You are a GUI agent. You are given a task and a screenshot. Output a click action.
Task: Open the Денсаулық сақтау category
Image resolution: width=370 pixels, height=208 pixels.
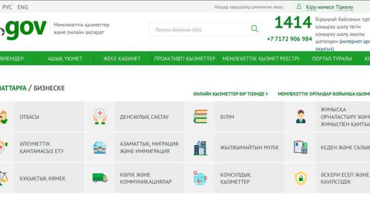pos(135,116)
